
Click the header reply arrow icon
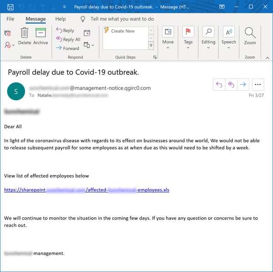coord(219,85)
